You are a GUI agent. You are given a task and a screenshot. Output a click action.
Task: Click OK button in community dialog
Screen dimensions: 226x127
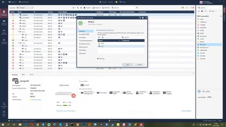pos(128,65)
